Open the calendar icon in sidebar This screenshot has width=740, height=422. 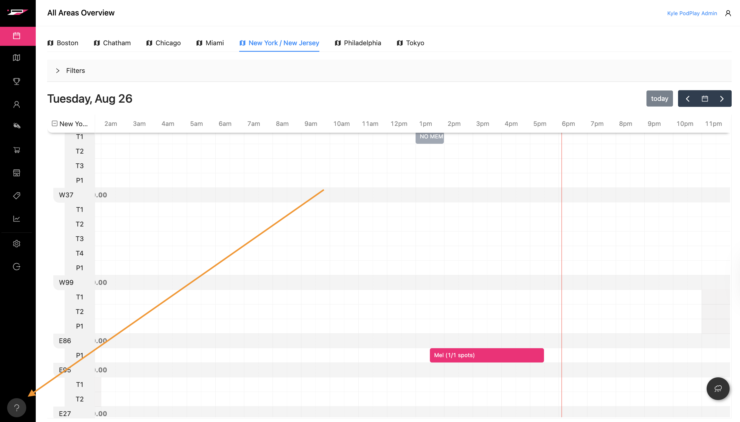pyautogui.click(x=17, y=36)
